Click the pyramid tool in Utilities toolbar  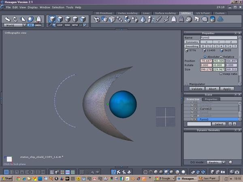click(x=143, y=19)
